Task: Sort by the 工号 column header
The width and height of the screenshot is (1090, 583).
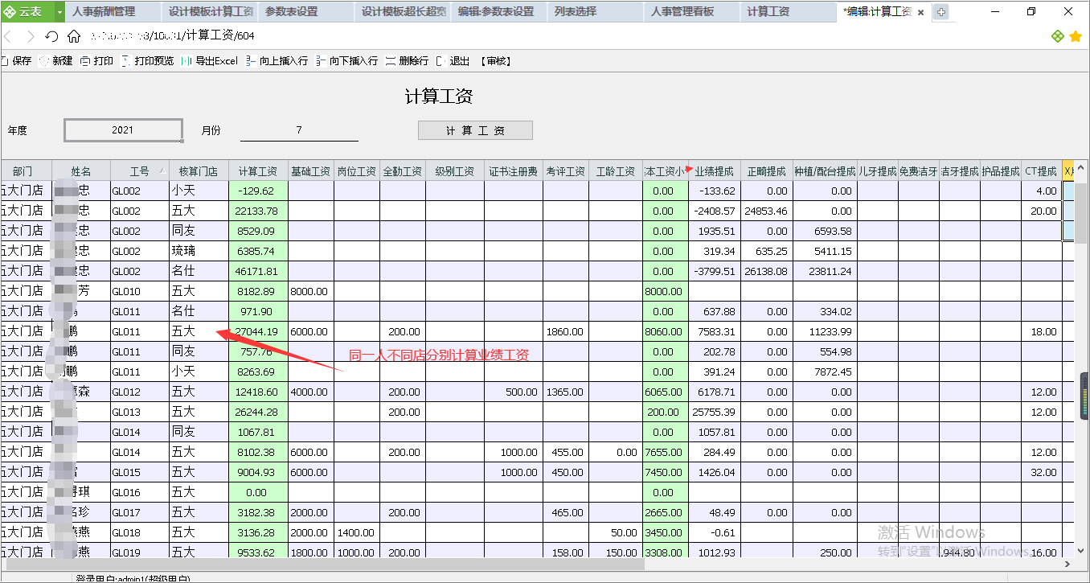Action: [140, 171]
